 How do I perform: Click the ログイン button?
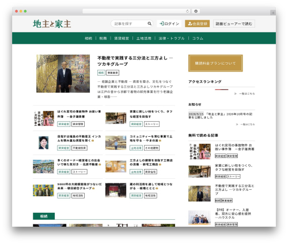pyautogui.click(x=169, y=24)
